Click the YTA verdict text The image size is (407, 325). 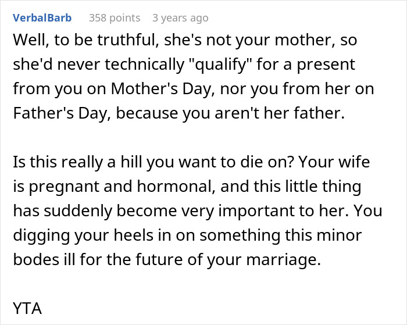coord(27,308)
